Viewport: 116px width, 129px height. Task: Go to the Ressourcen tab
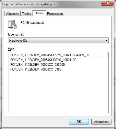[x=55, y=14]
